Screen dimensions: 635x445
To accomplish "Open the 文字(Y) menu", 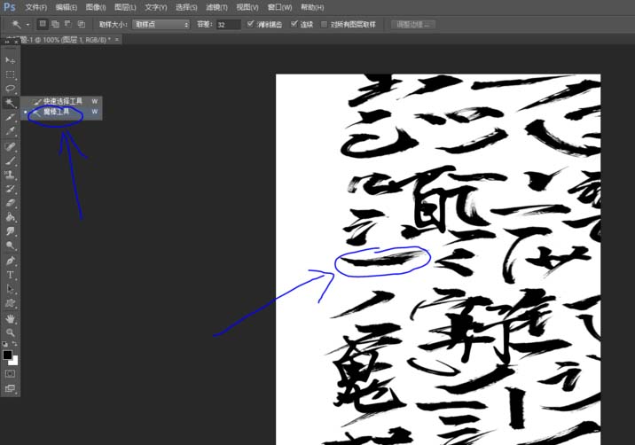I will (x=155, y=7).
